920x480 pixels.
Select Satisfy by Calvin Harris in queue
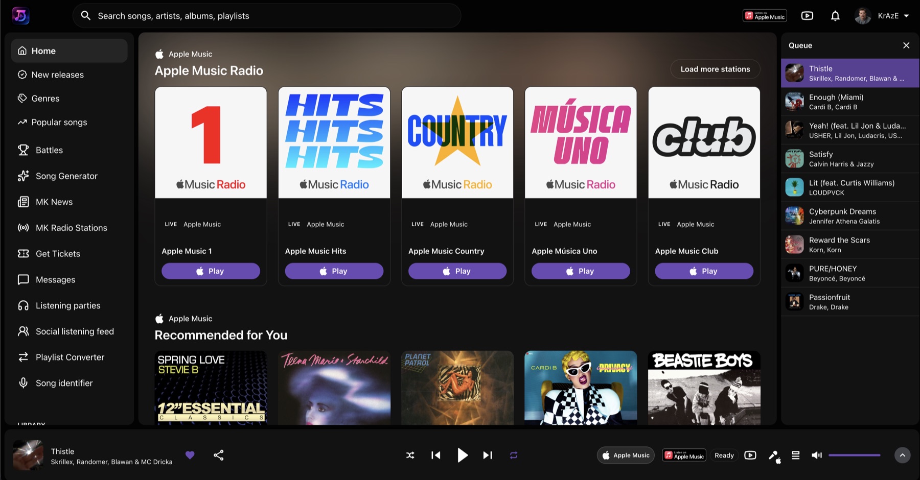point(850,159)
